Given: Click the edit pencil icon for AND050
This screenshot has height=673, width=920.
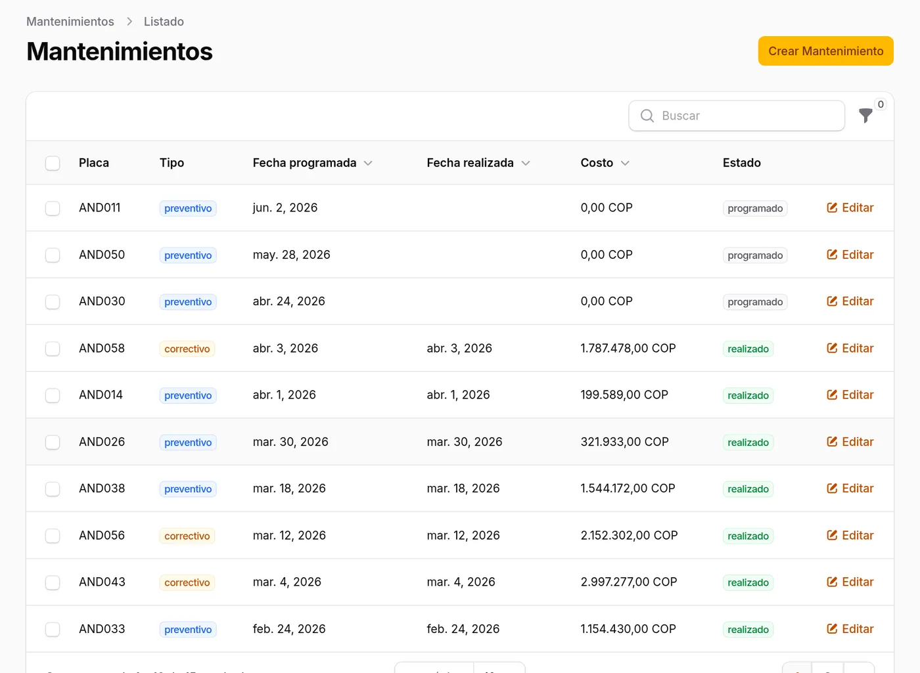Looking at the screenshot, I should click(832, 255).
